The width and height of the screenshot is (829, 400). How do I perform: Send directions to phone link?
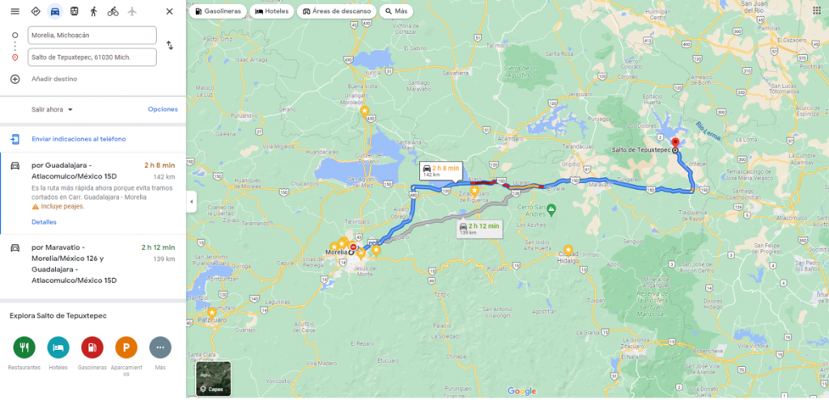pyautogui.click(x=79, y=139)
